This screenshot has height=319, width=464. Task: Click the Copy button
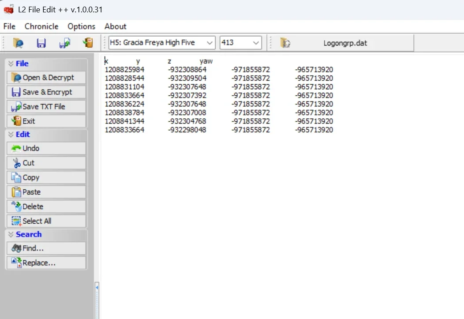click(46, 177)
